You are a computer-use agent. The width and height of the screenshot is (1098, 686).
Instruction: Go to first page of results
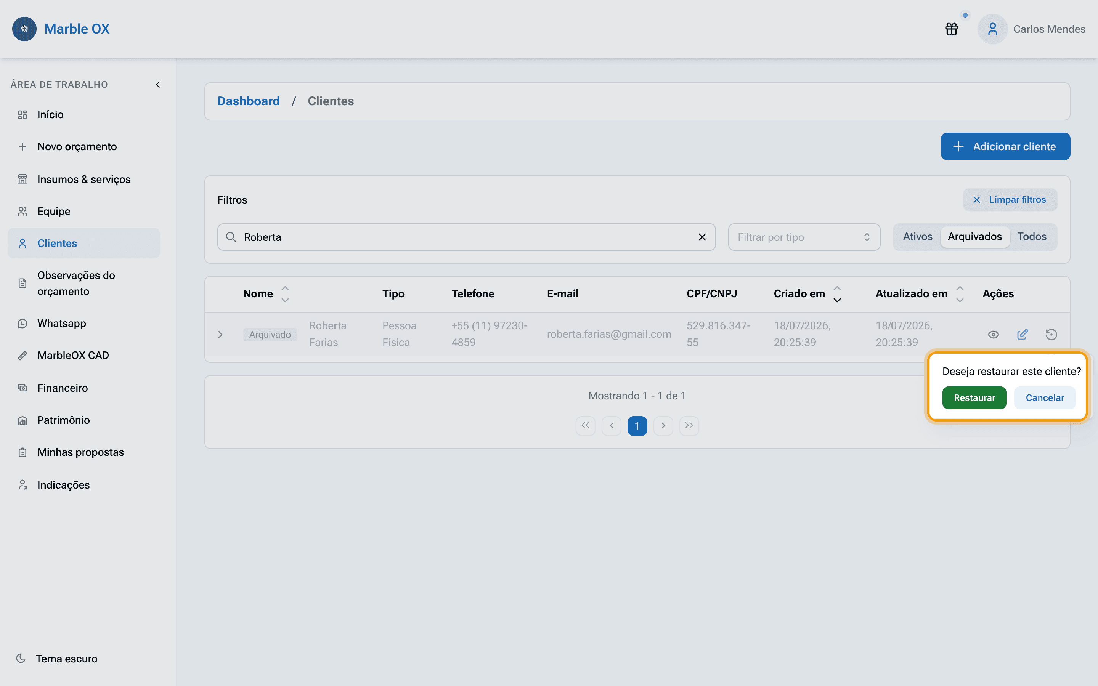(x=585, y=426)
